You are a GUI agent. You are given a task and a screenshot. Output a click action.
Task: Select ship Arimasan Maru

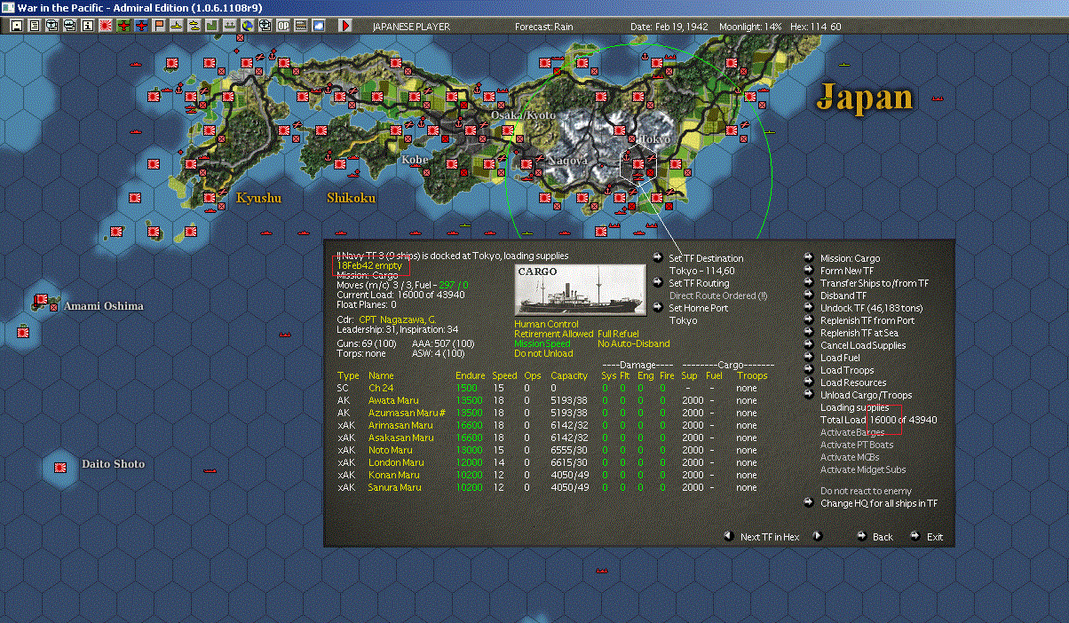(400, 425)
